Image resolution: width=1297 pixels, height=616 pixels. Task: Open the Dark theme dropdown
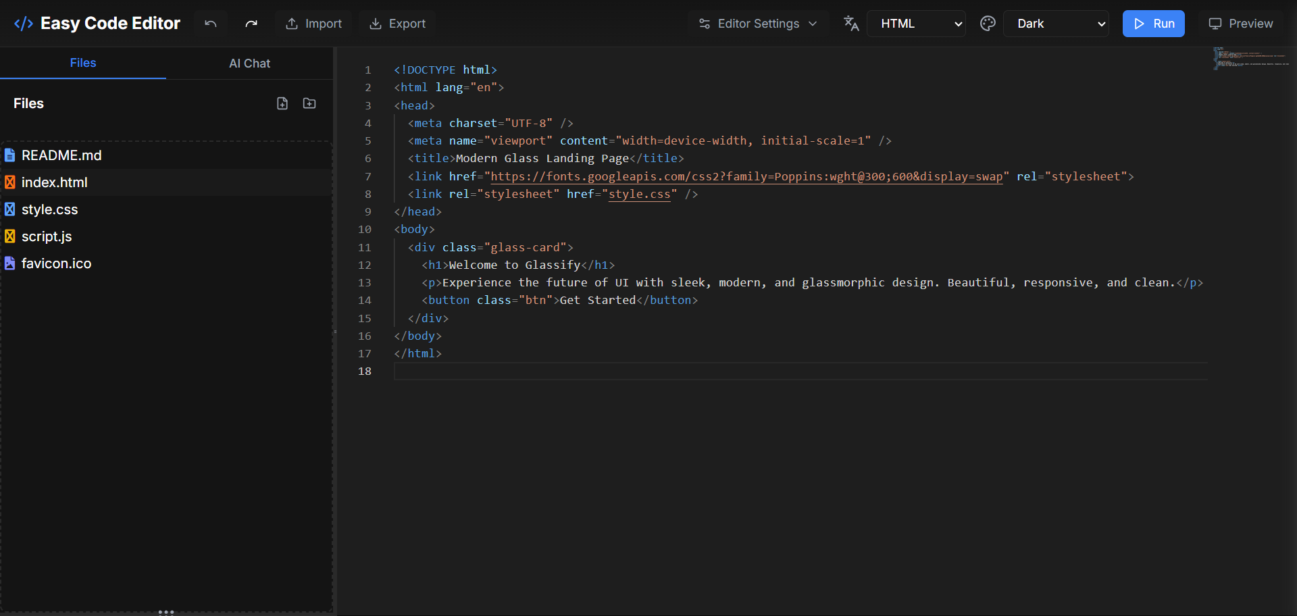pos(1056,24)
